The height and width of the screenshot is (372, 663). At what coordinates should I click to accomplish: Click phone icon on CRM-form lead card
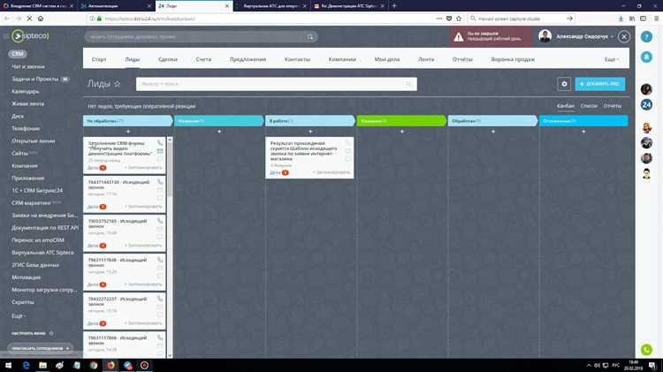(x=160, y=143)
